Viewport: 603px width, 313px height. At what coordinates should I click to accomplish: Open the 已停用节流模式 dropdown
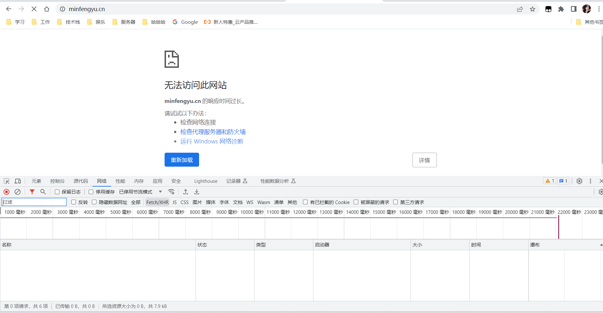click(160, 192)
